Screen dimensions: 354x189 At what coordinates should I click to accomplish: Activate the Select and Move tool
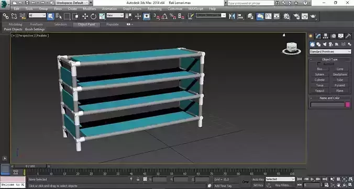(85, 16)
